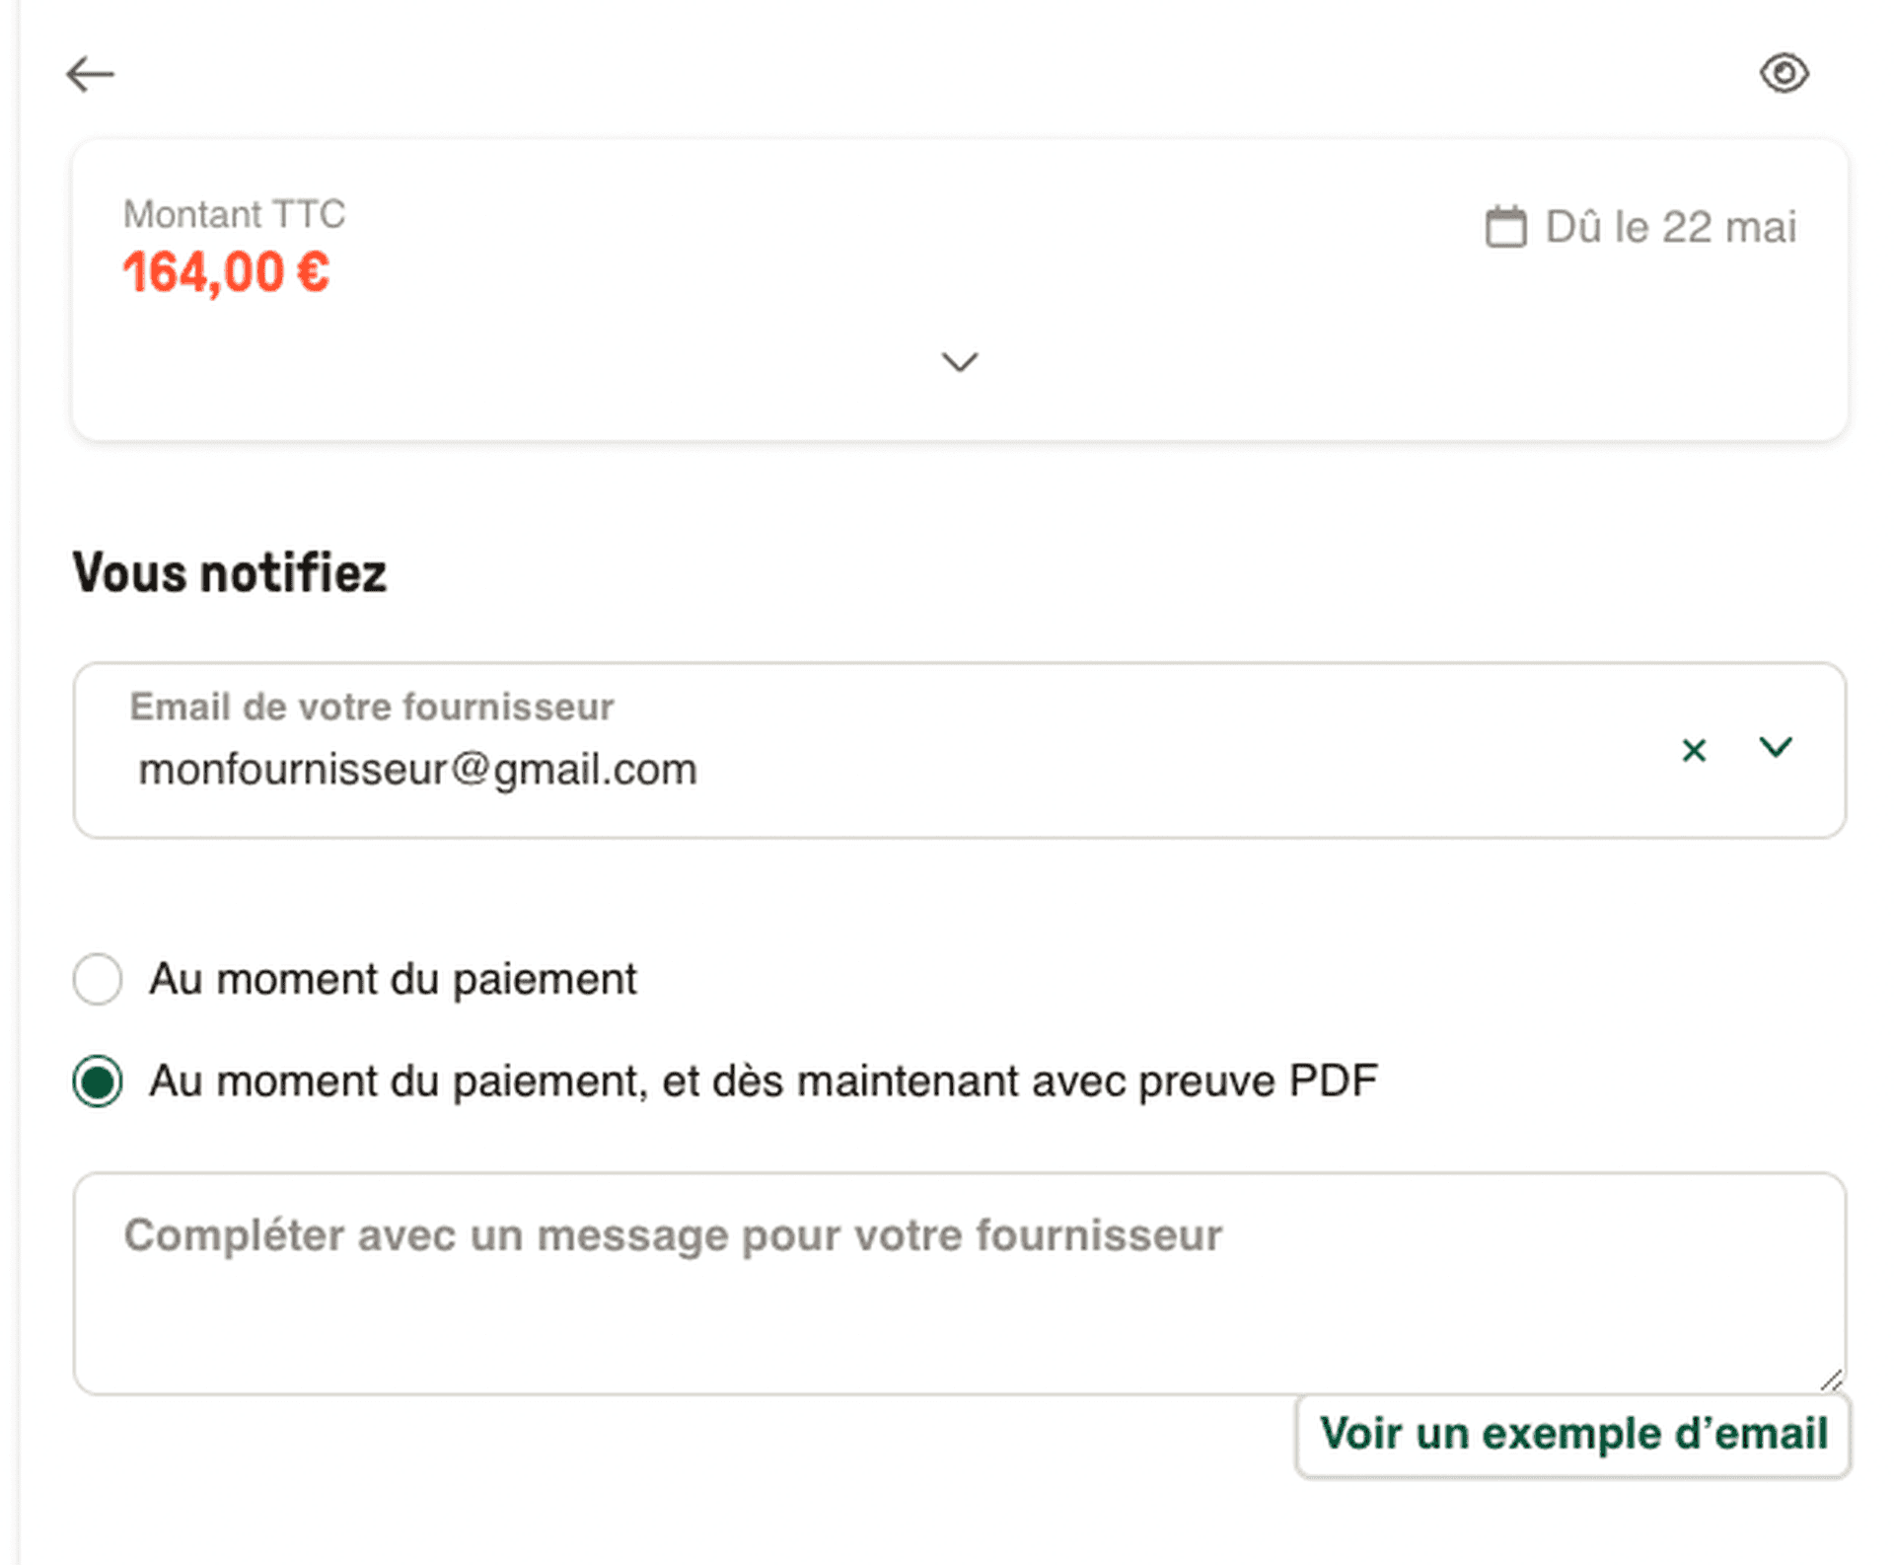Click the back arrow to return
The width and height of the screenshot is (1894, 1565).
tap(91, 74)
